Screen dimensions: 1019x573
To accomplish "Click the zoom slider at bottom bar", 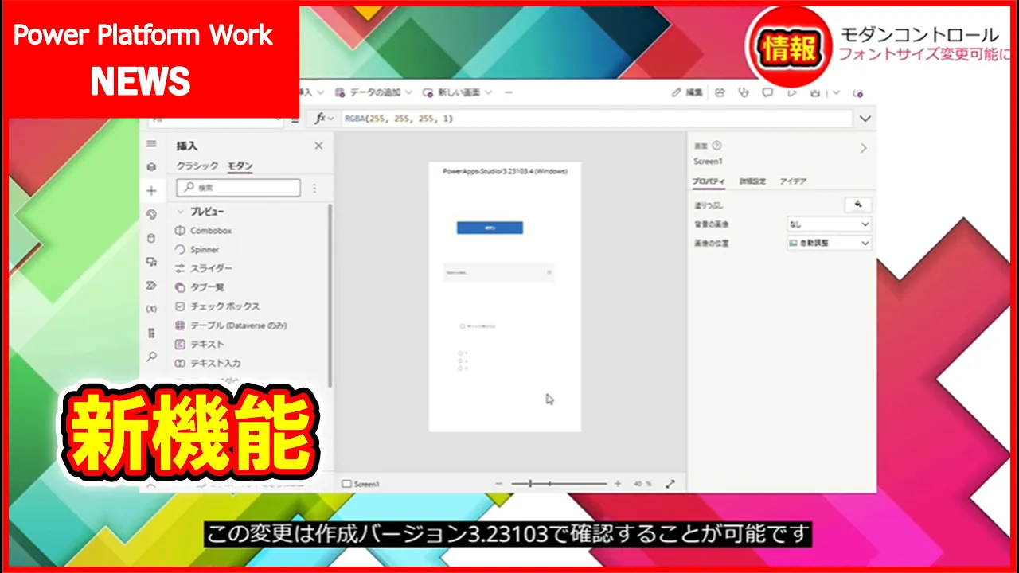I will pyautogui.click(x=559, y=484).
